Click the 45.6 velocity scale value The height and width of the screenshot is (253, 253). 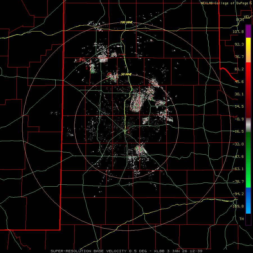(239, 82)
